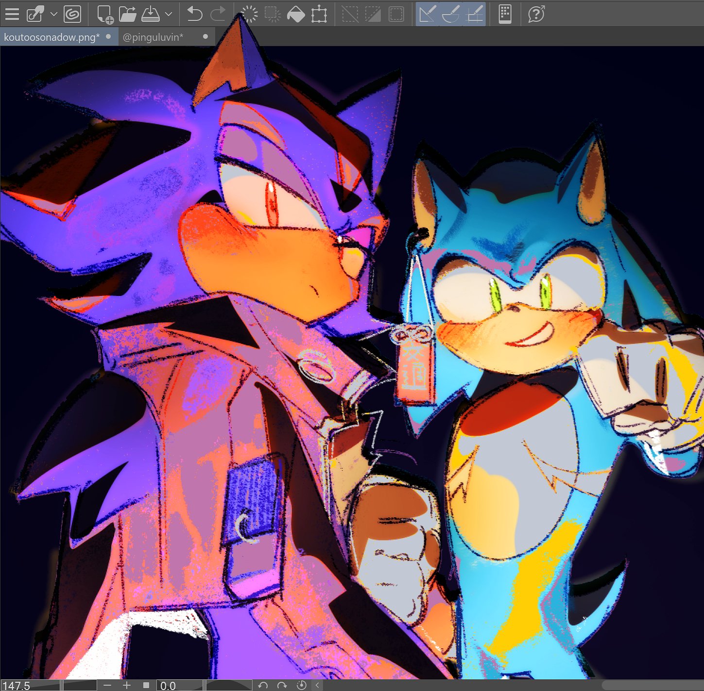Zoom in with the plus button
Screen dimensions: 704x691
[127, 685]
